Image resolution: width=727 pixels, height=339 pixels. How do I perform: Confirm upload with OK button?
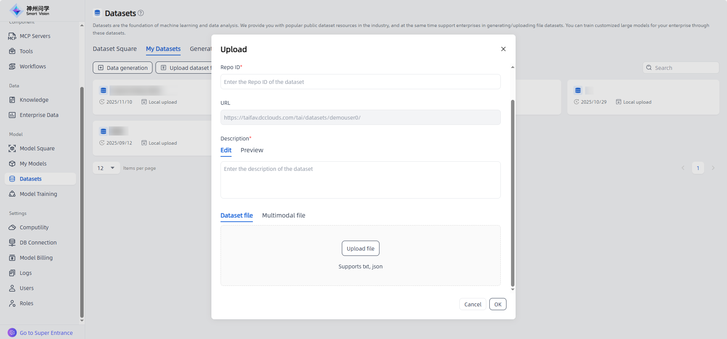click(x=497, y=304)
